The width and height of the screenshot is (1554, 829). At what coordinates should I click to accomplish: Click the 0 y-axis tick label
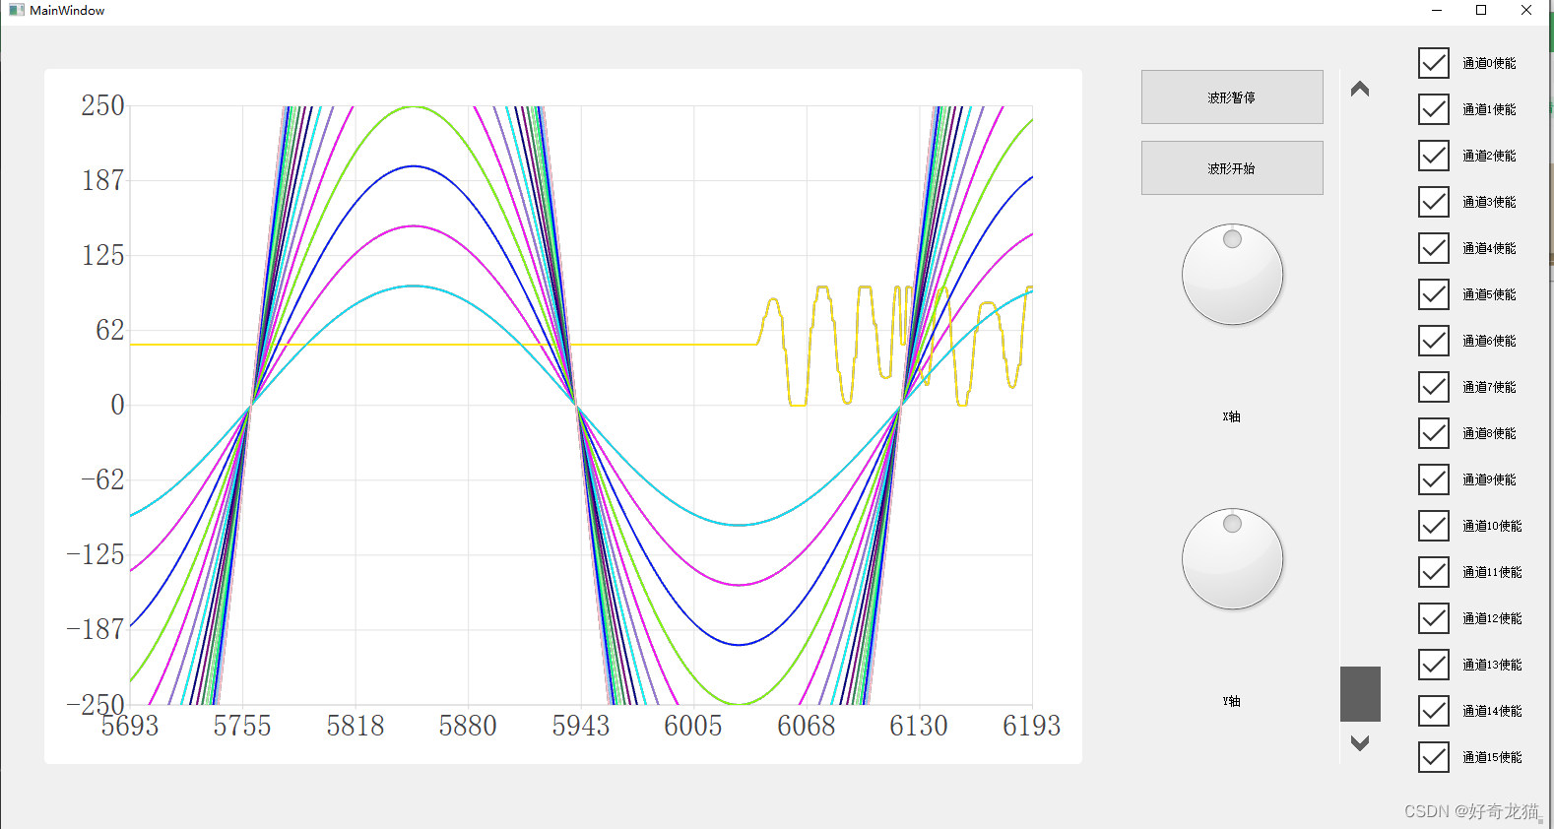[118, 405]
